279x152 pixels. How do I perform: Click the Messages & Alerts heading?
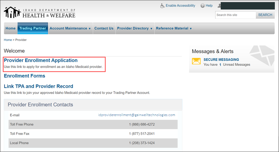pos(213,51)
